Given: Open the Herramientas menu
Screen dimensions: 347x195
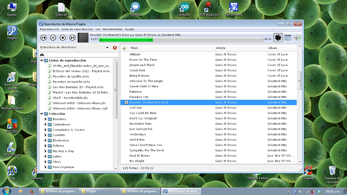Looking at the screenshot, I should pos(113,29).
